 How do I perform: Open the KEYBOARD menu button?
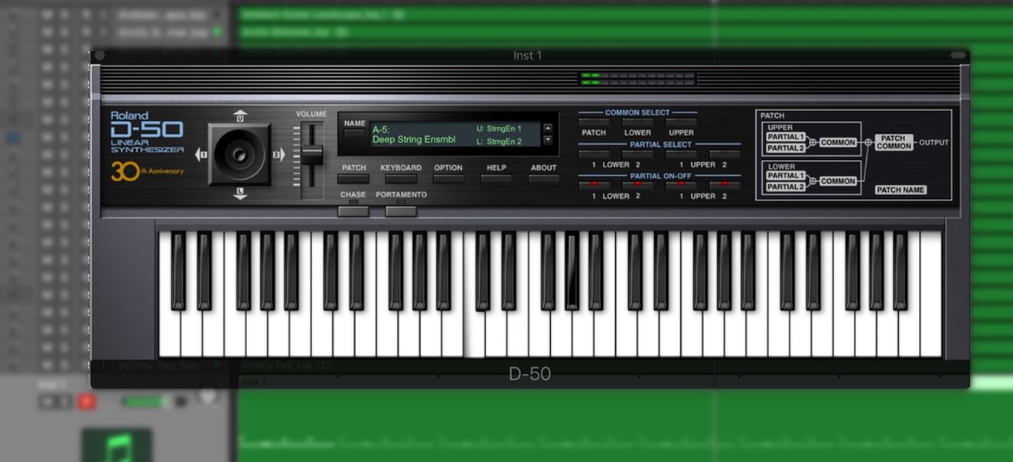(x=401, y=178)
